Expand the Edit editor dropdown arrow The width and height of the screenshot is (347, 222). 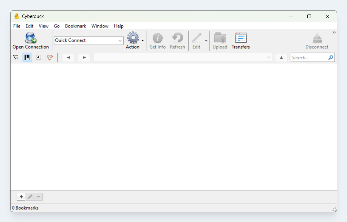point(206,41)
